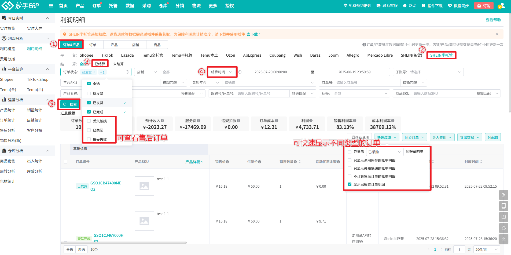Click 插件下载 plugin download
Screen dimensions: 511x255
pyautogui.click(x=432, y=6)
